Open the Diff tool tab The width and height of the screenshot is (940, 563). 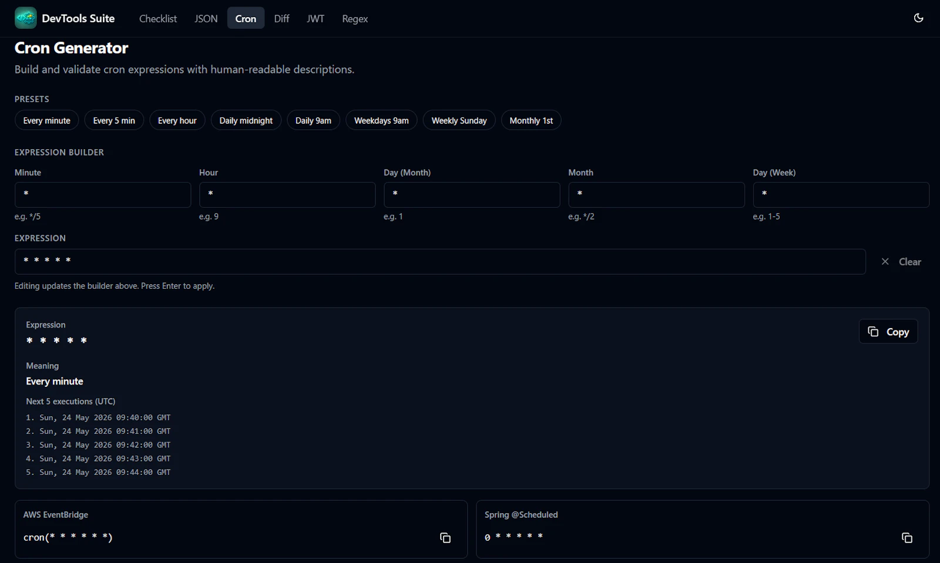281,19
